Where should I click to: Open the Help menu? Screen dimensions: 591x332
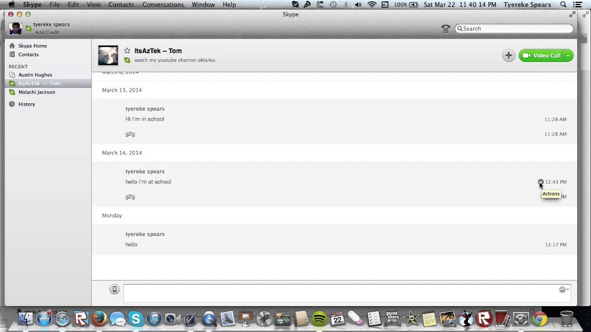click(x=229, y=5)
